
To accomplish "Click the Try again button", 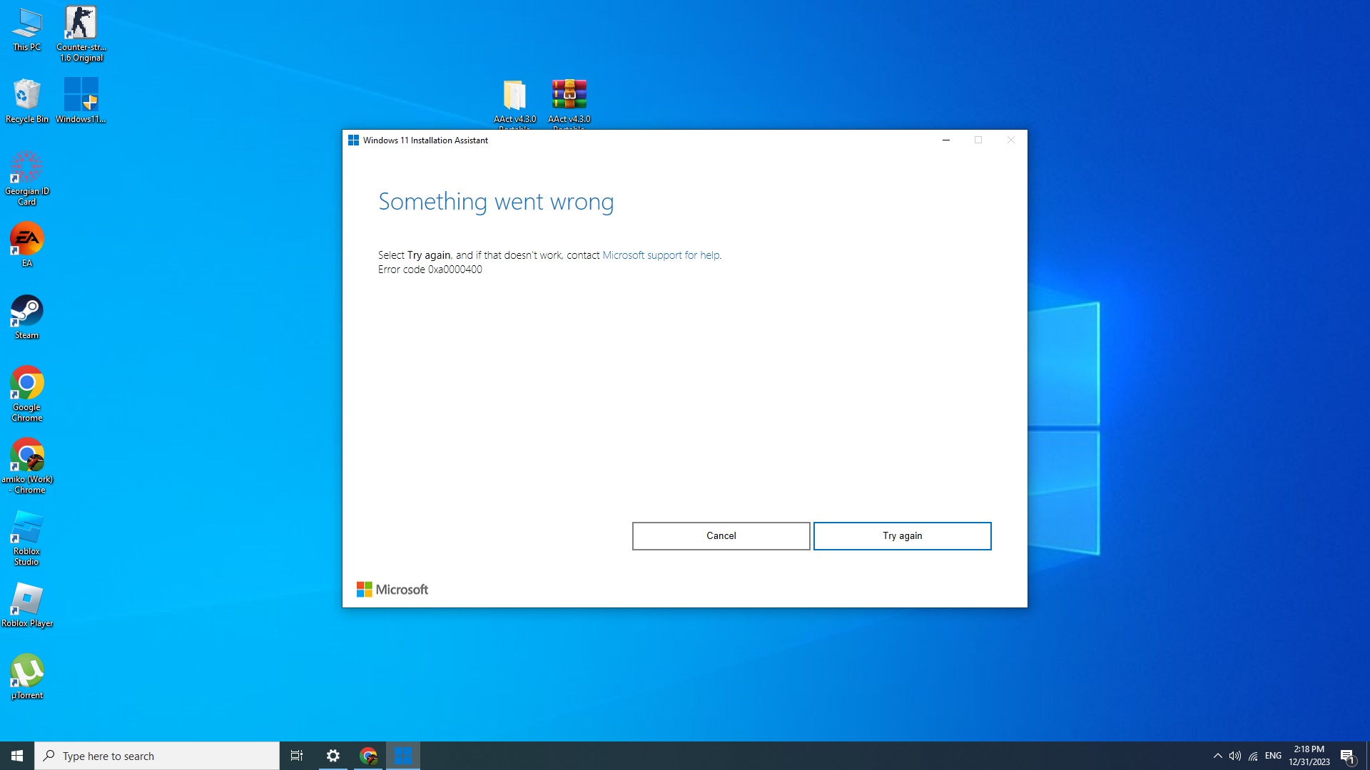I will point(902,535).
